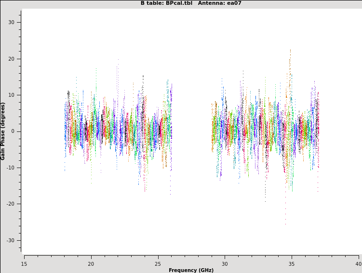Click the x-axis tick label 15
Viewport: 362px width, 273px height.
(x=24, y=264)
